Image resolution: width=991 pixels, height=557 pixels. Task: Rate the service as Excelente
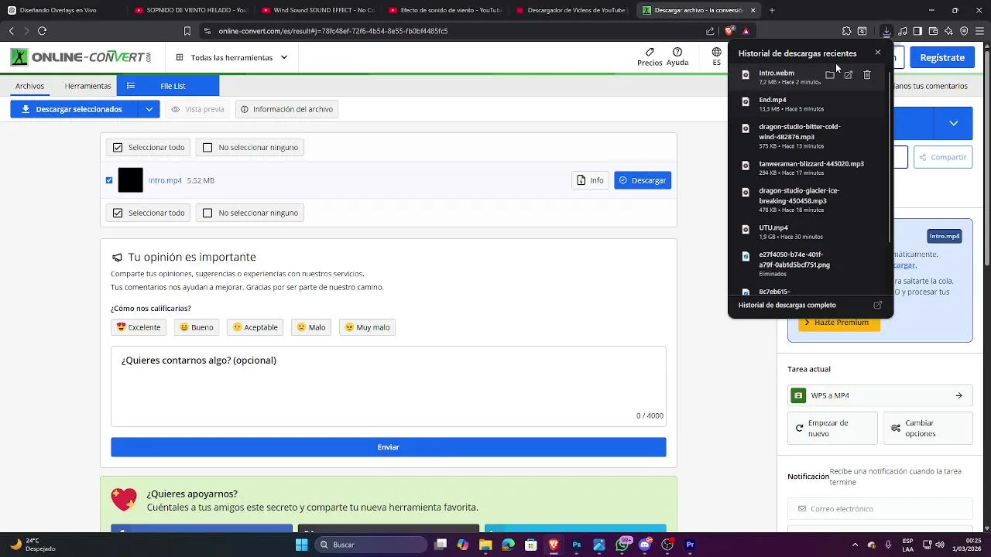tap(139, 327)
